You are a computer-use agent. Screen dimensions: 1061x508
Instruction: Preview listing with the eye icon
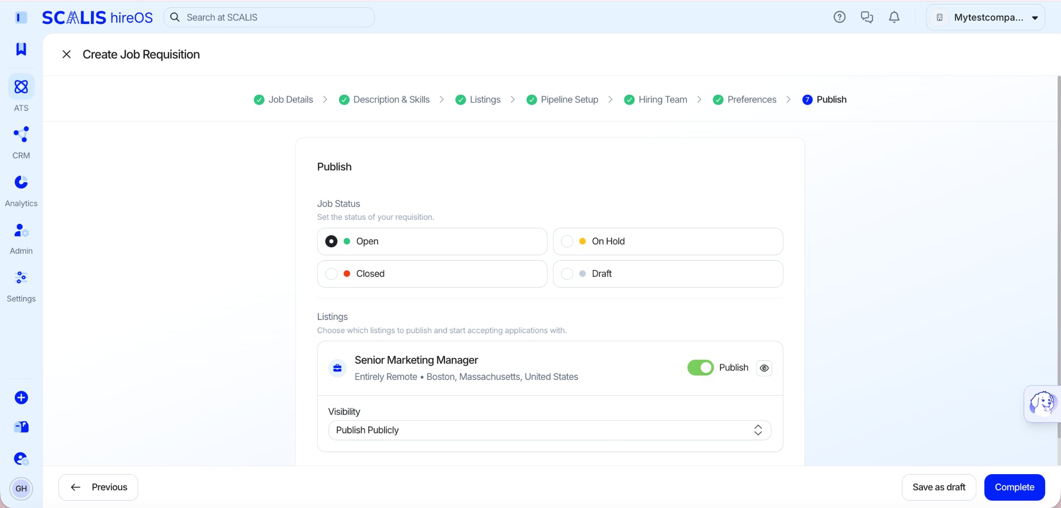coord(764,368)
